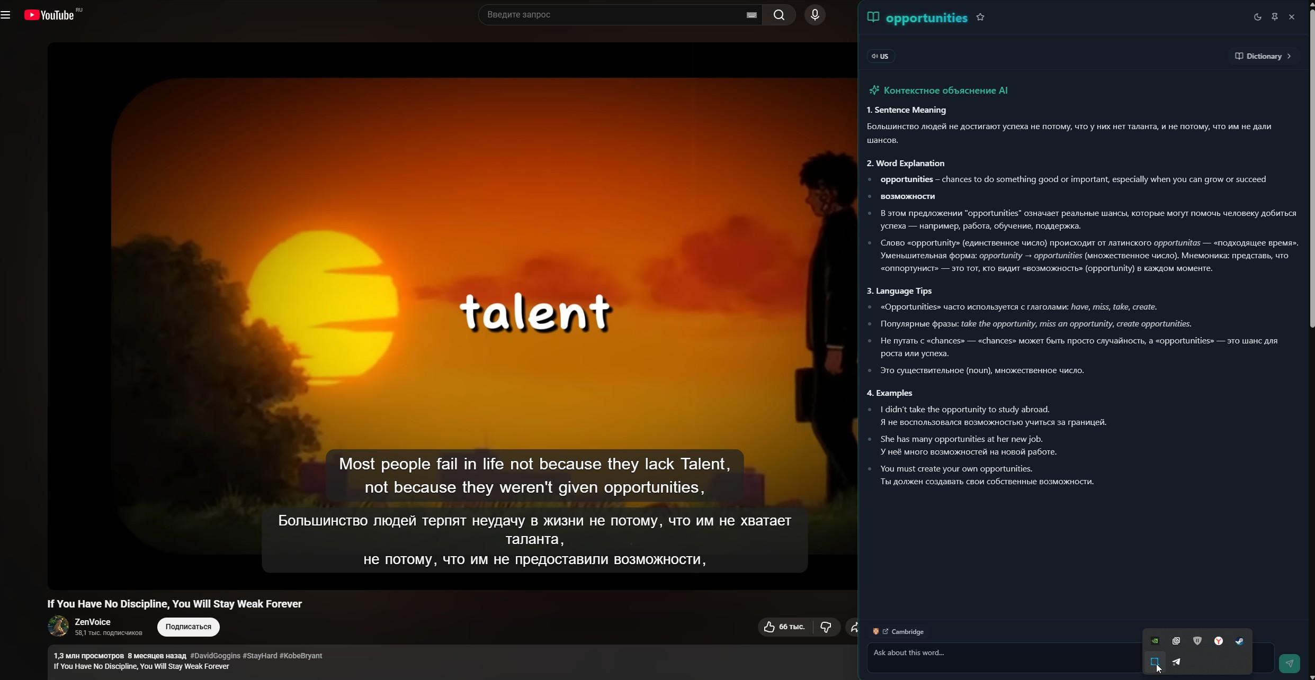Start voice search with microphone
The height and width of the screenshot is (680, 1315).
pos(815,15)
